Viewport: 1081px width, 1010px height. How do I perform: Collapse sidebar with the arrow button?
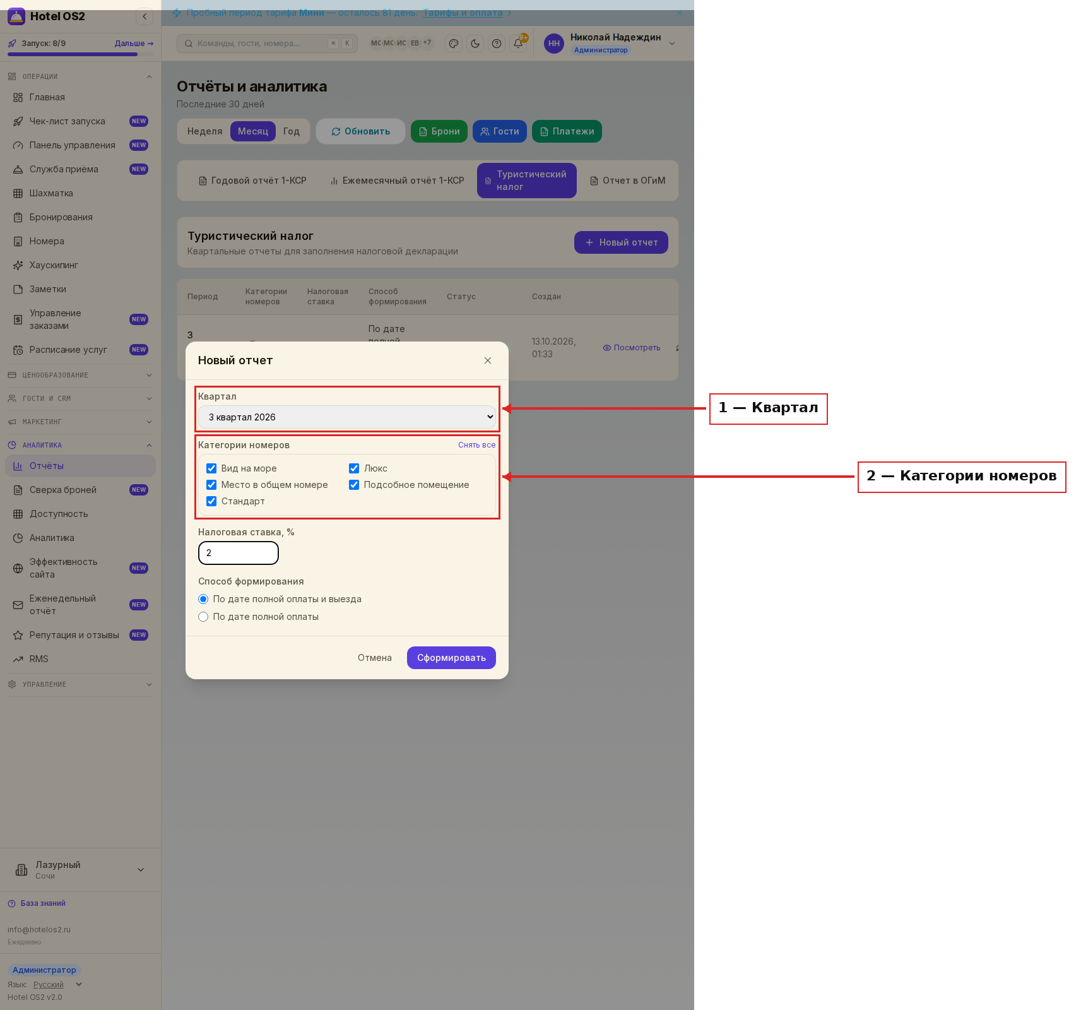[145, 16]
